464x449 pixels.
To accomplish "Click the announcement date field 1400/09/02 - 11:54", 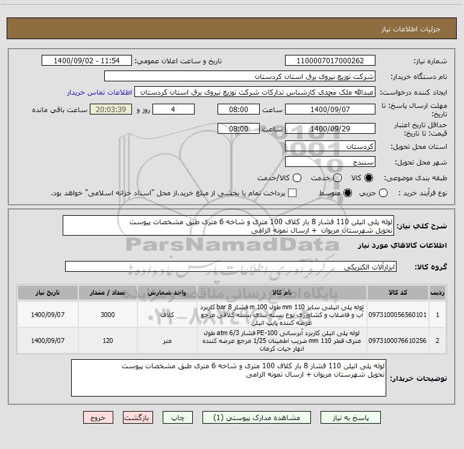I will pyautogui.click(x=87, y=61).
